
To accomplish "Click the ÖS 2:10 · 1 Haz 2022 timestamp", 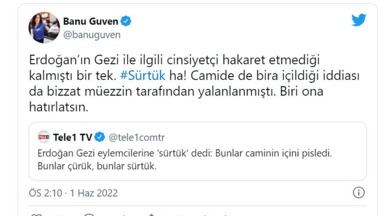I will pos(73,193).
